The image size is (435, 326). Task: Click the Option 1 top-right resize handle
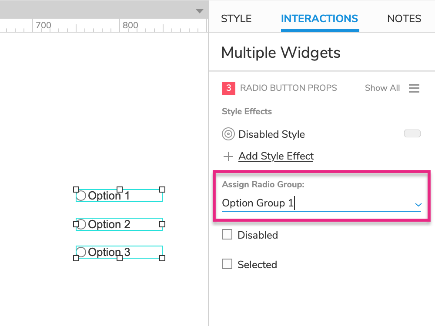pos(162,190)
